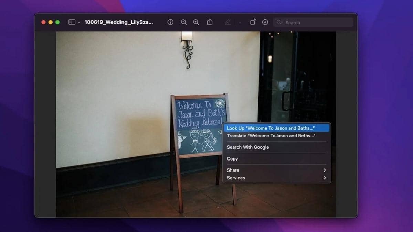Viewport: 413px width, 232px height.
Task: Click the search magnifier icon
Action: pyautogui.click(x=280, y=22)
